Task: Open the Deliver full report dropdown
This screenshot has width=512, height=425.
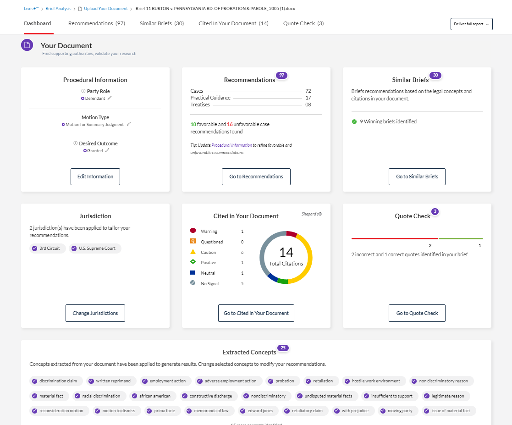Action: 471,24
